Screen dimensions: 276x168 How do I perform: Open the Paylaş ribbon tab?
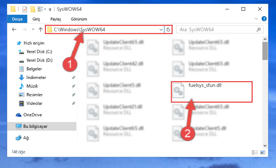tap(56, 19)
